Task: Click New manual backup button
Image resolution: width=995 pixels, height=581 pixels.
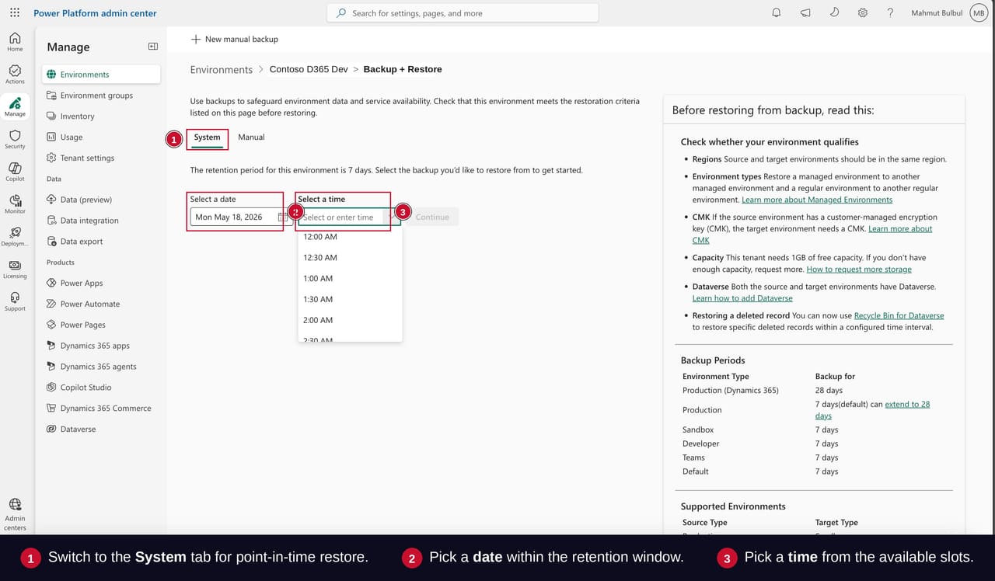Action: point(235,39)
